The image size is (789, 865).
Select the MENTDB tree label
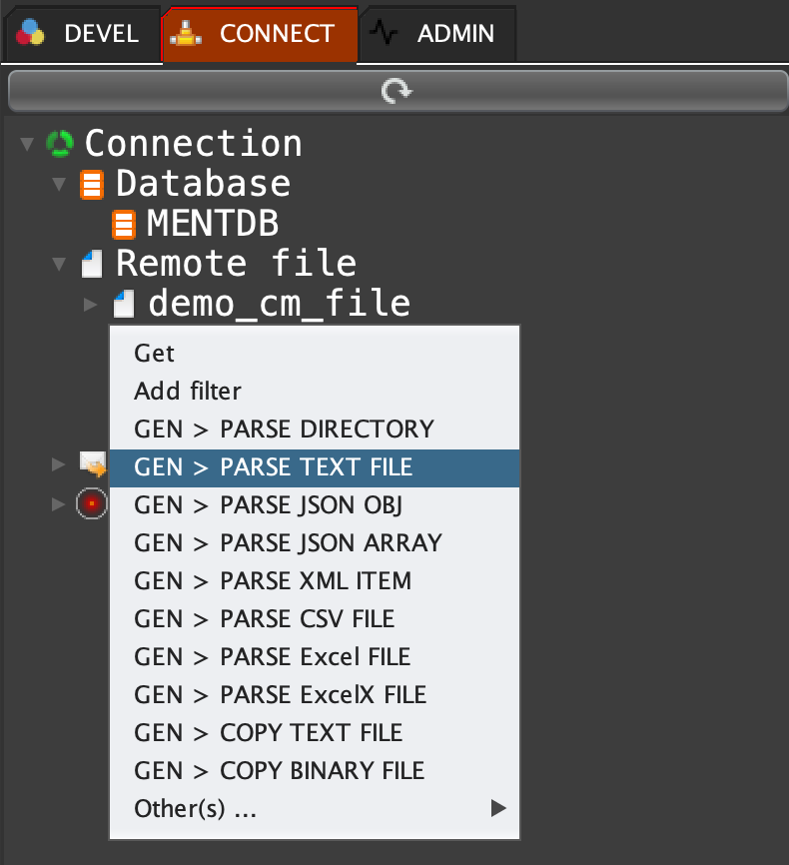coord(212,224)
